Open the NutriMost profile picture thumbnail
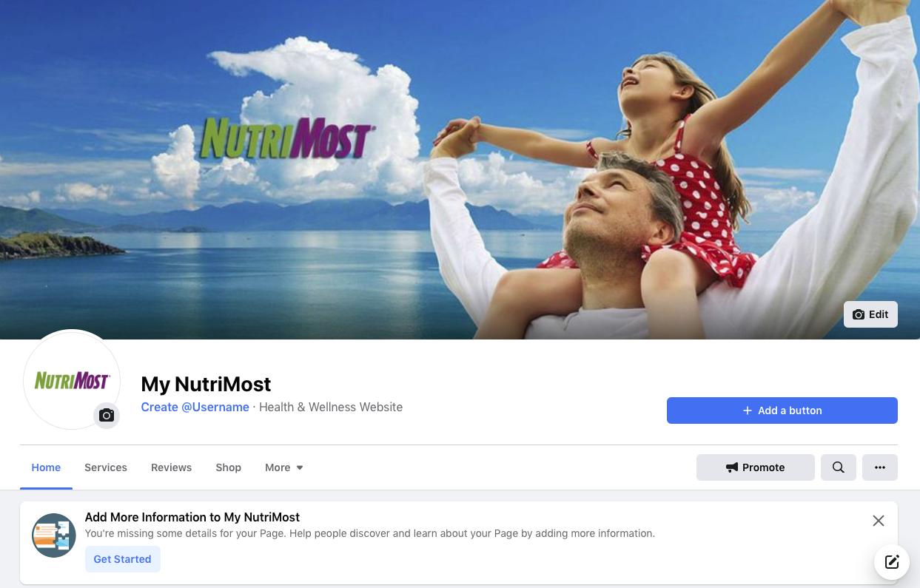 (x=72, y=380)
